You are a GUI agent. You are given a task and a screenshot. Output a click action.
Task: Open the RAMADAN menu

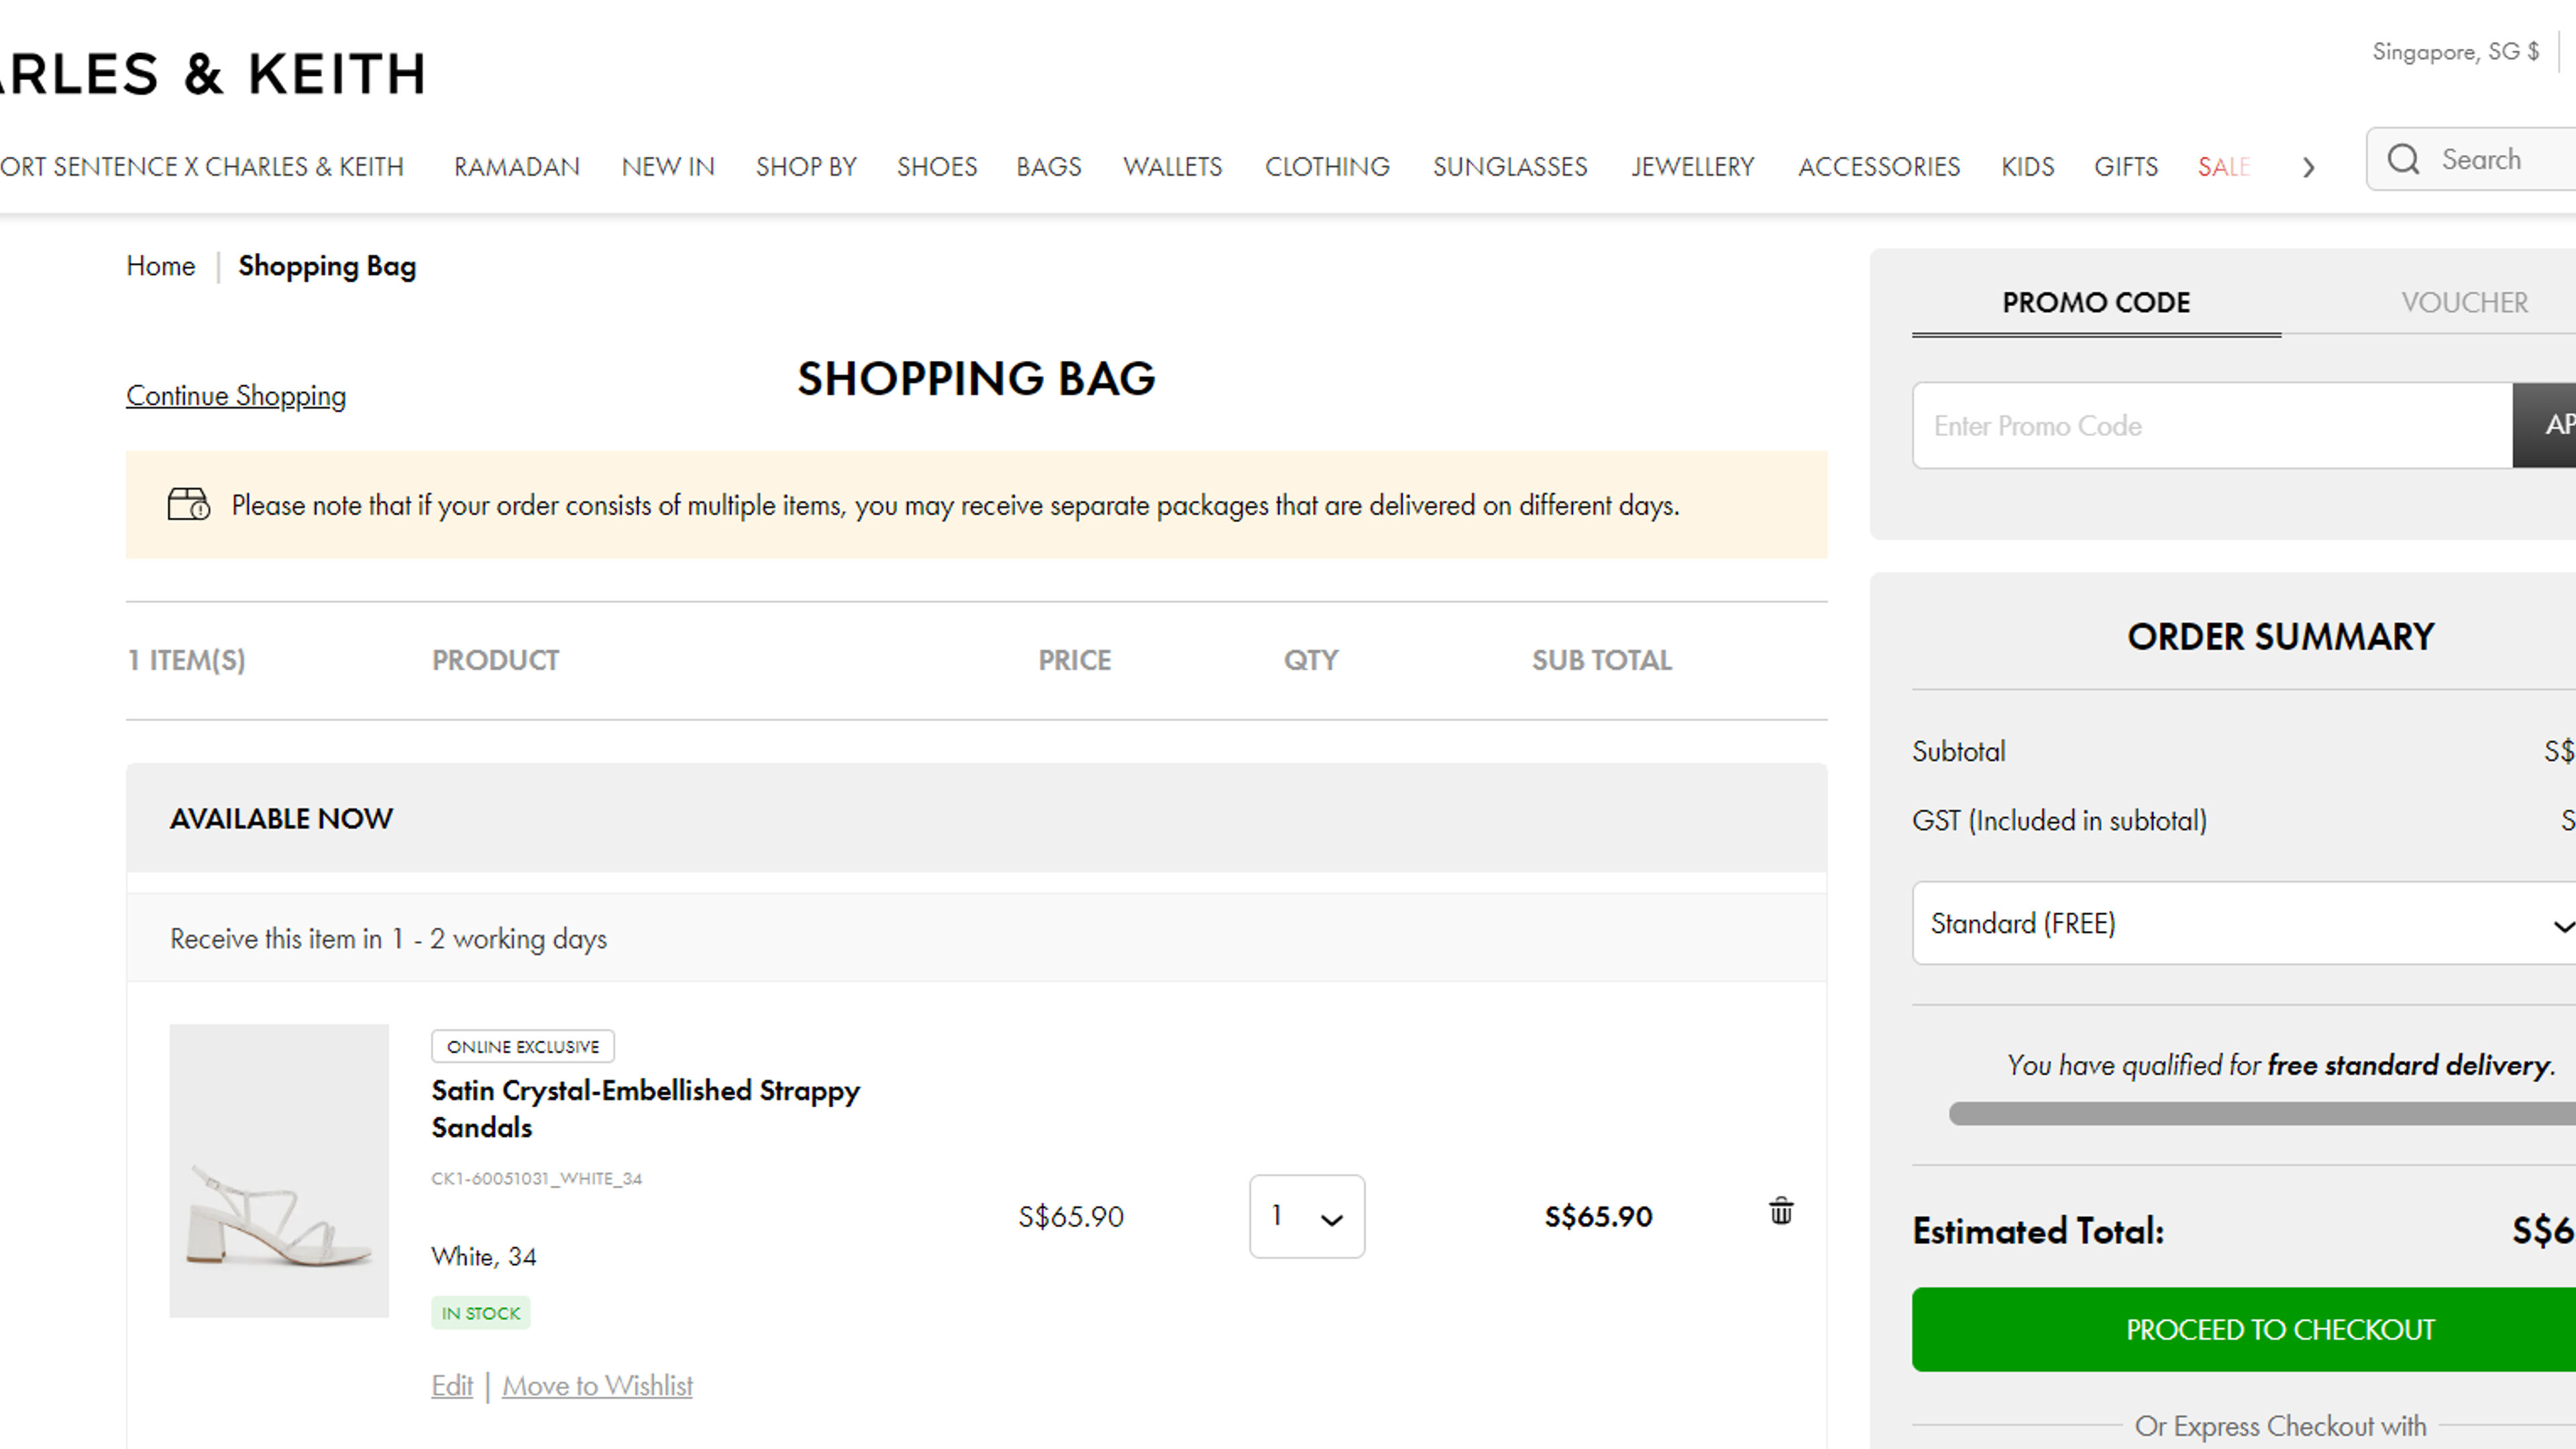(517, 167)
